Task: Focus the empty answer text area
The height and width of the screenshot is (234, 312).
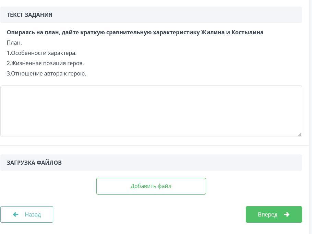Action: (x=151, y=111)
